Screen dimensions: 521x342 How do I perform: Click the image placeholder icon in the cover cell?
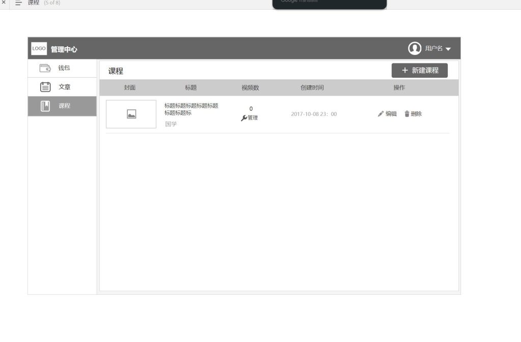click(x=131, y=114)
